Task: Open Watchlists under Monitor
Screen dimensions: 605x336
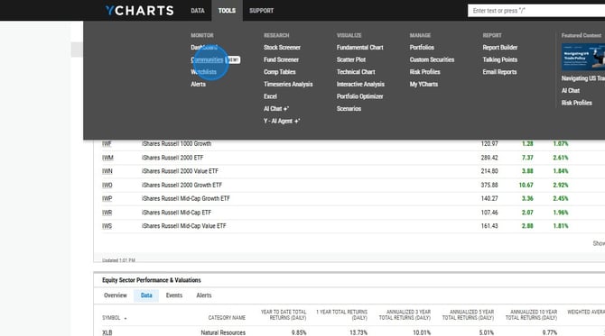Action: click(x=204, y=72)
